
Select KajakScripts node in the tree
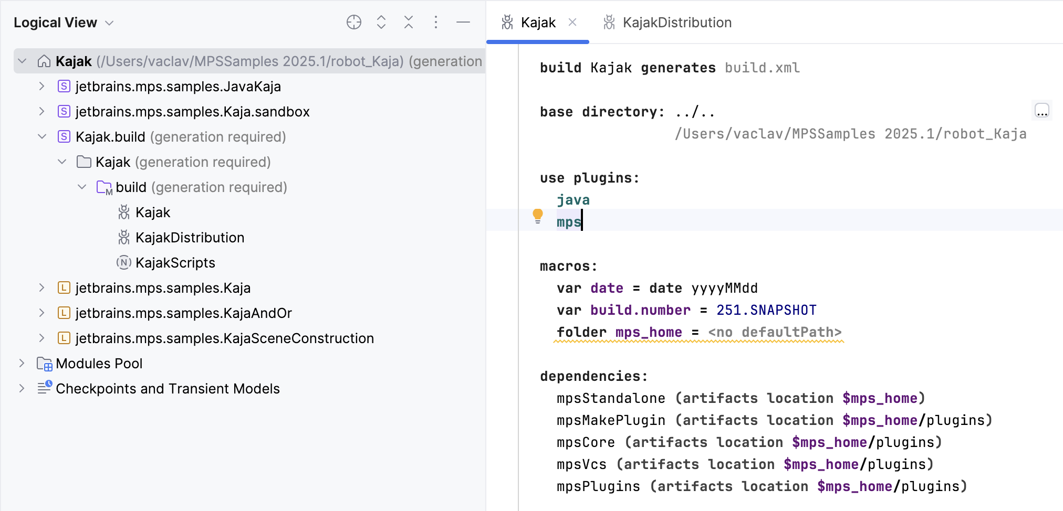pyautogui.click(x=175, y=263)
